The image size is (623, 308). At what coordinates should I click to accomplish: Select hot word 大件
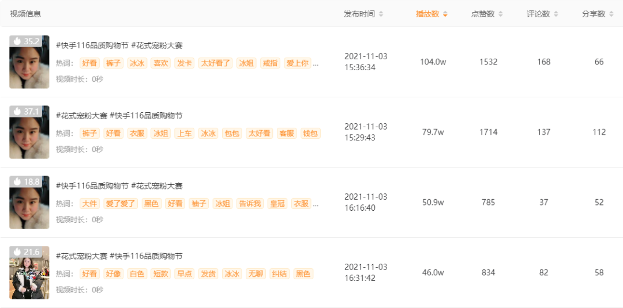[90, 204]
